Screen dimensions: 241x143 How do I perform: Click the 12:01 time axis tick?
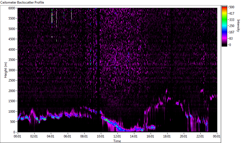117,136
